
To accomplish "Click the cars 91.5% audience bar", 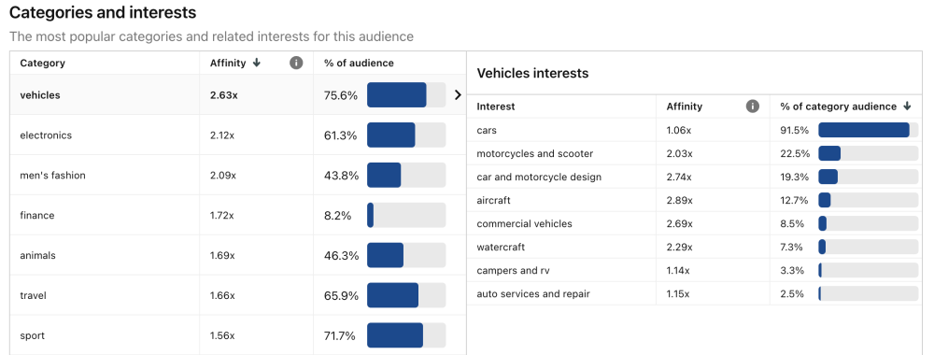I will pos(869,130).
